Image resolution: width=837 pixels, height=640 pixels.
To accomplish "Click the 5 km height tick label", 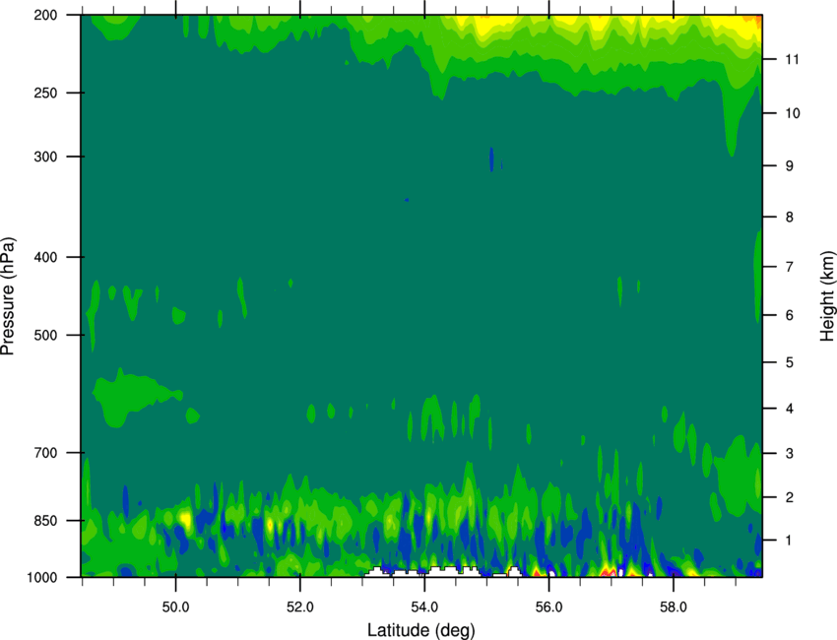I will [790, 363].
